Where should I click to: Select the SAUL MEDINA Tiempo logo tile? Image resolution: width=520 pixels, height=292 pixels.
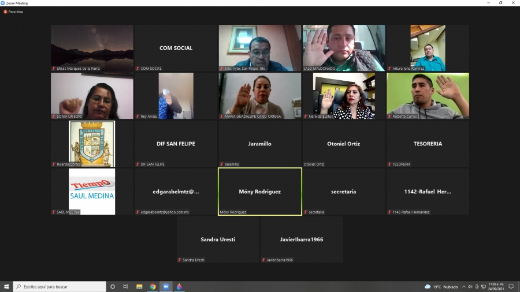pos(92,192)
